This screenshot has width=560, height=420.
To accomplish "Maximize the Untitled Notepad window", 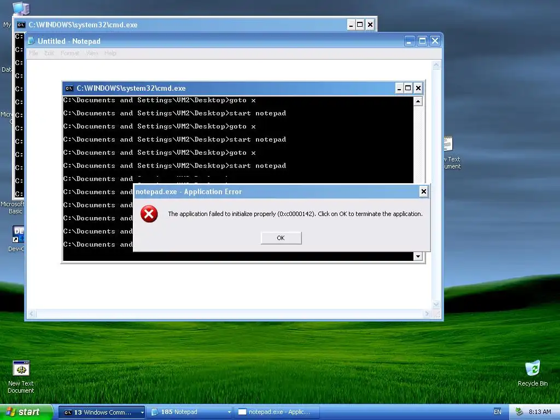I will pos(422,41).
